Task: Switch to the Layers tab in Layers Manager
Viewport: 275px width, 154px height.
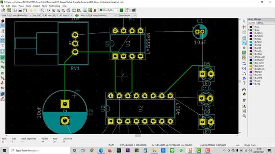Action: [252, 23]
